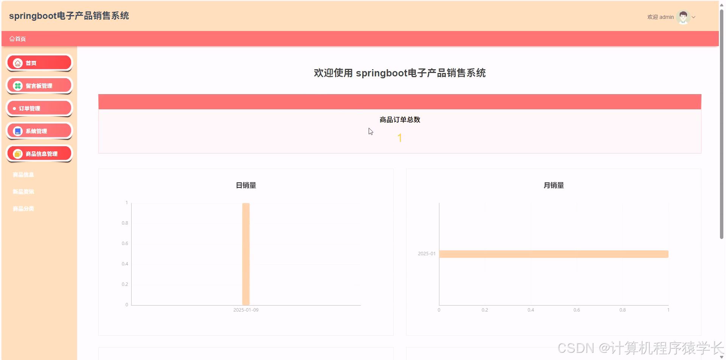
Task: Click the springboot电子产品销售系统 logo text
Action: coord(70,16)
